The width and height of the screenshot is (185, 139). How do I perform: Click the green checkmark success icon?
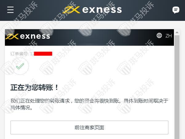[x=20, y=66]
